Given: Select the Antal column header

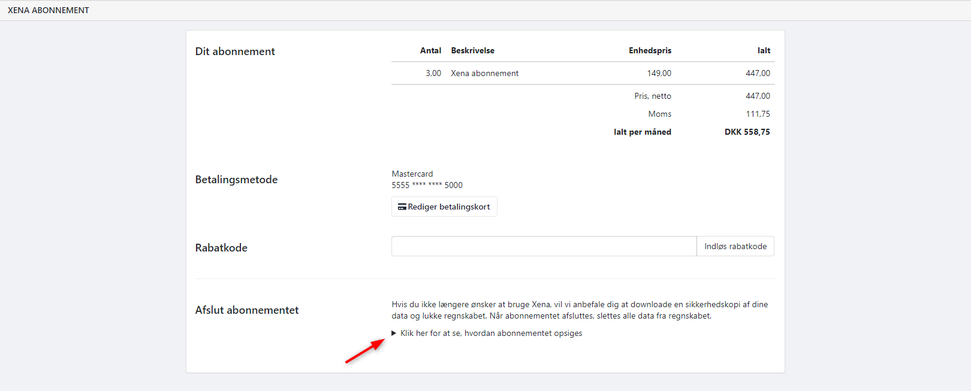Looking at the screenshot, I should pos(430,51).
